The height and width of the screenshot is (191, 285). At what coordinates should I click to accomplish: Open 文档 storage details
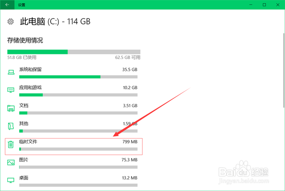[x=74, y=109]
